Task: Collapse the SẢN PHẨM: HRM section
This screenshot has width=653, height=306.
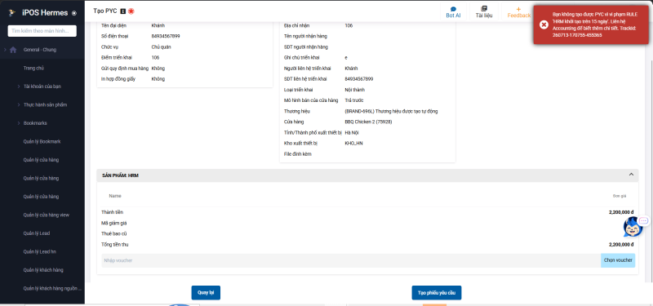Action: click(631, 175)
